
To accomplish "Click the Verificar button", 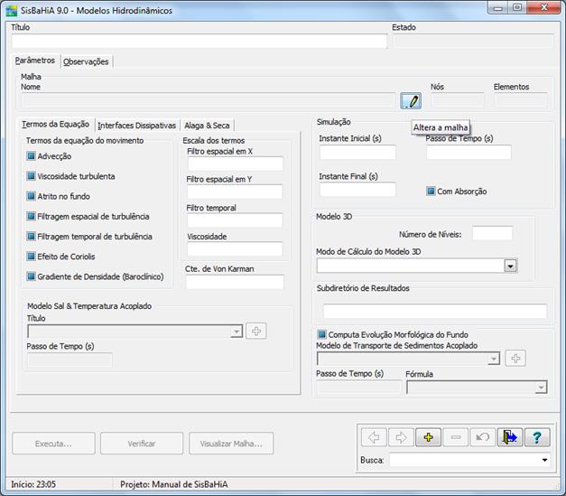I will click(142, 444).
